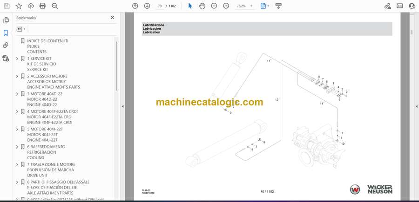The height and width of the screenshot is (202, 419).
Task: Open the bookmarks options menu dropdown
Action: click(21, 29)
